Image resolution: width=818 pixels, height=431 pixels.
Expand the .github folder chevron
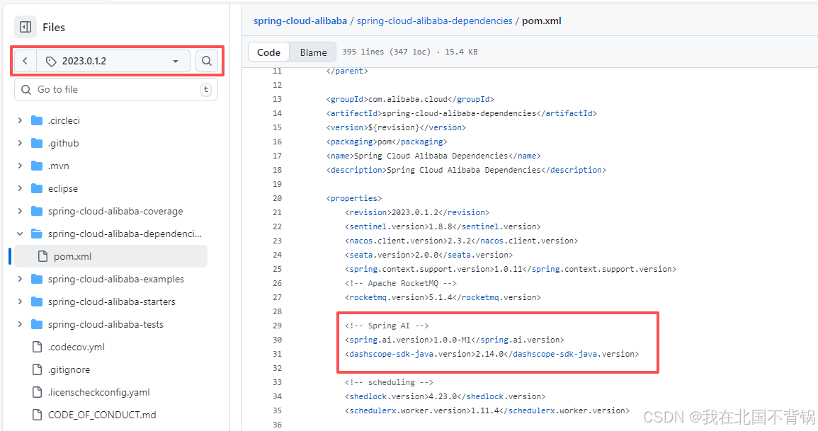pyautogui.click(x=20, y=143)
